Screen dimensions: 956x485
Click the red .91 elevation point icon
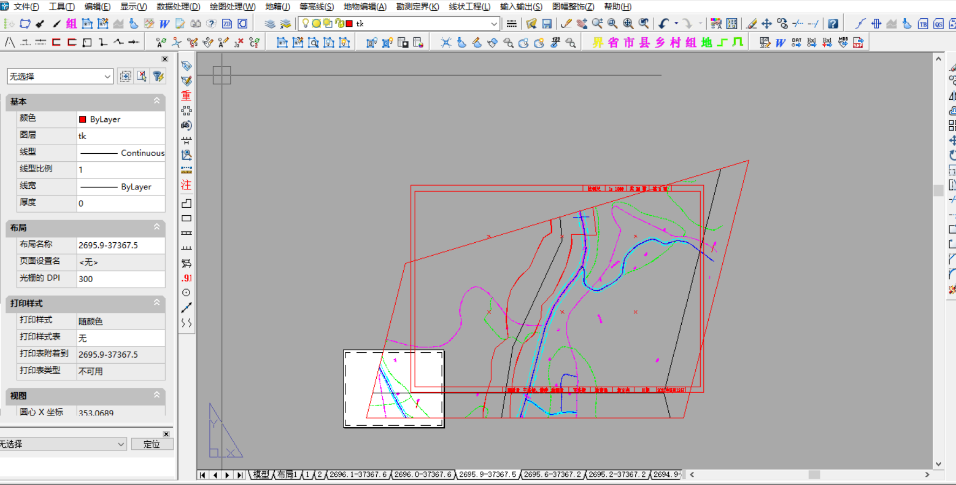click(186, 278)
